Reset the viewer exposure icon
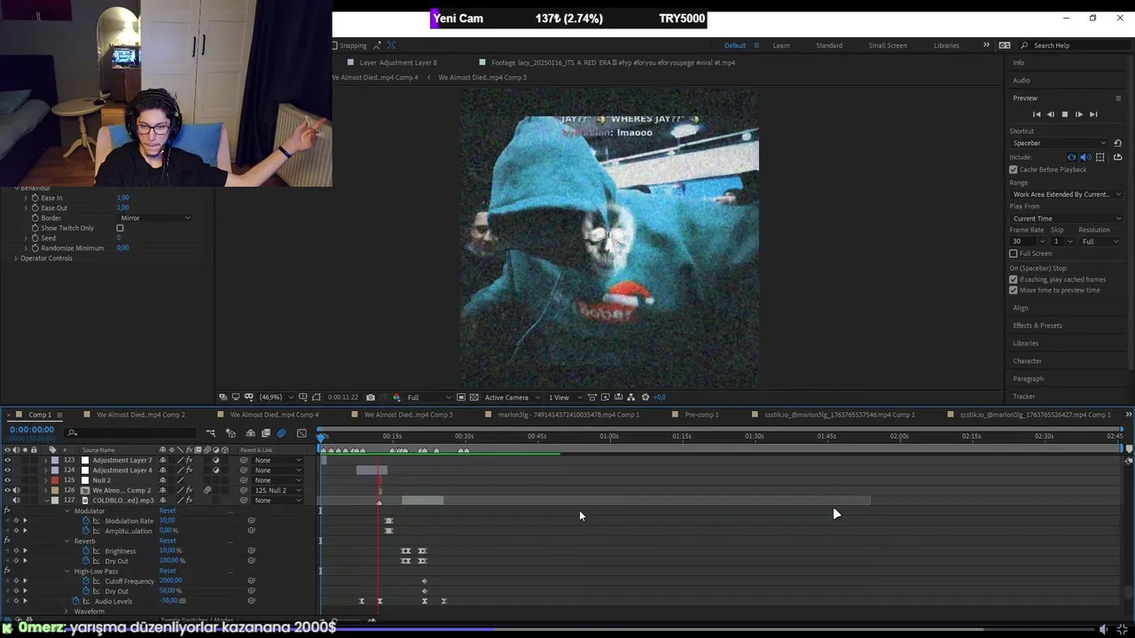 click(646, 397)
